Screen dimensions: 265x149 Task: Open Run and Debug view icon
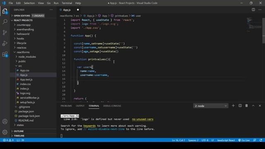click(5, 43)
